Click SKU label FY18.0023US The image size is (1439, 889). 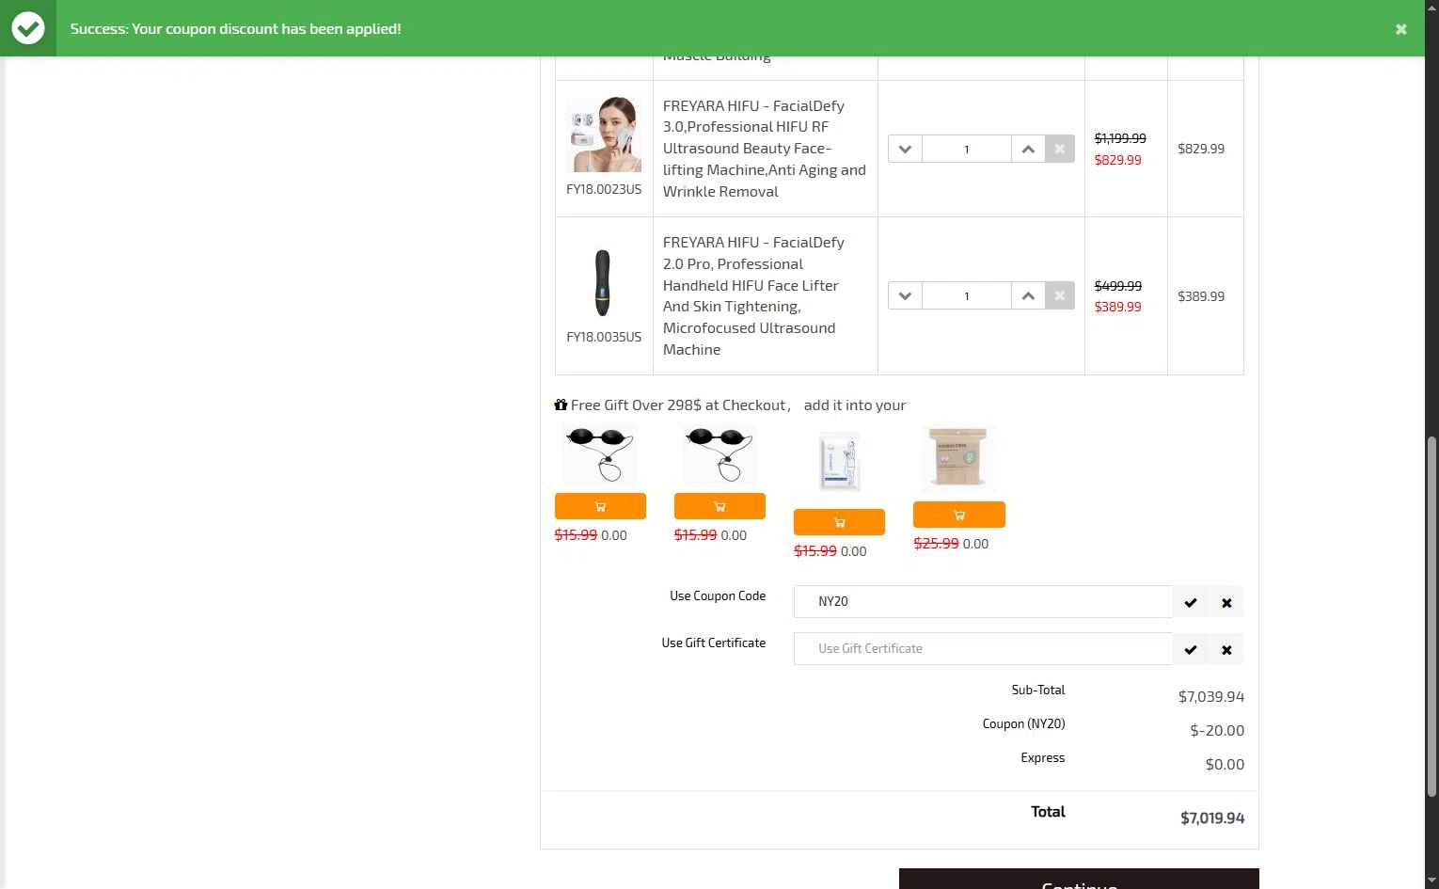[x=604, y=189]
